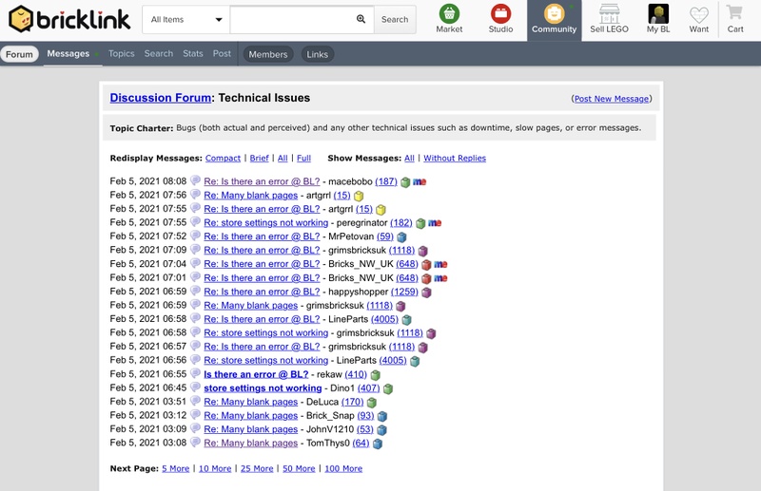Open the Discussion Forum link
The width and height of the screenshot is (761, 491).
[160, 98]
